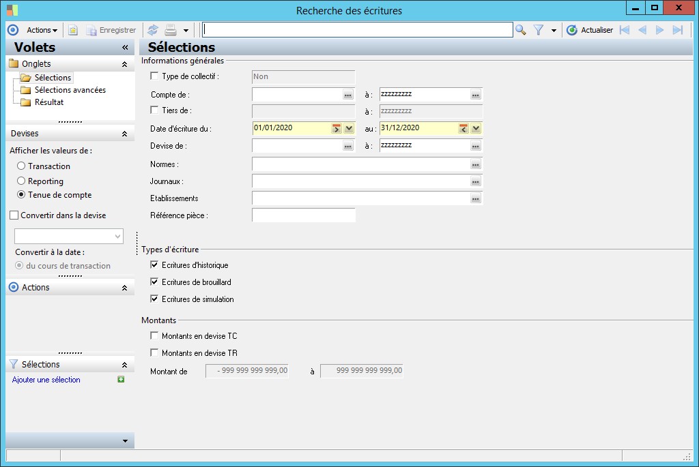Open the end date dropdown
Image resolution: width=699 pixels, height=467 pixels.
point(476,129)
